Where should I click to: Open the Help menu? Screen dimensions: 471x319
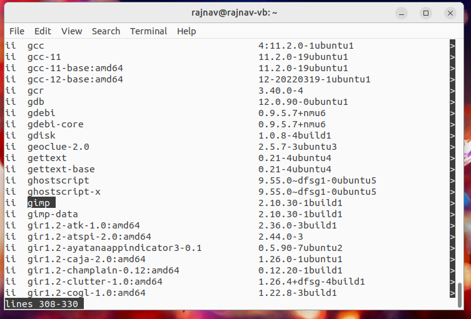pos(186,31)
